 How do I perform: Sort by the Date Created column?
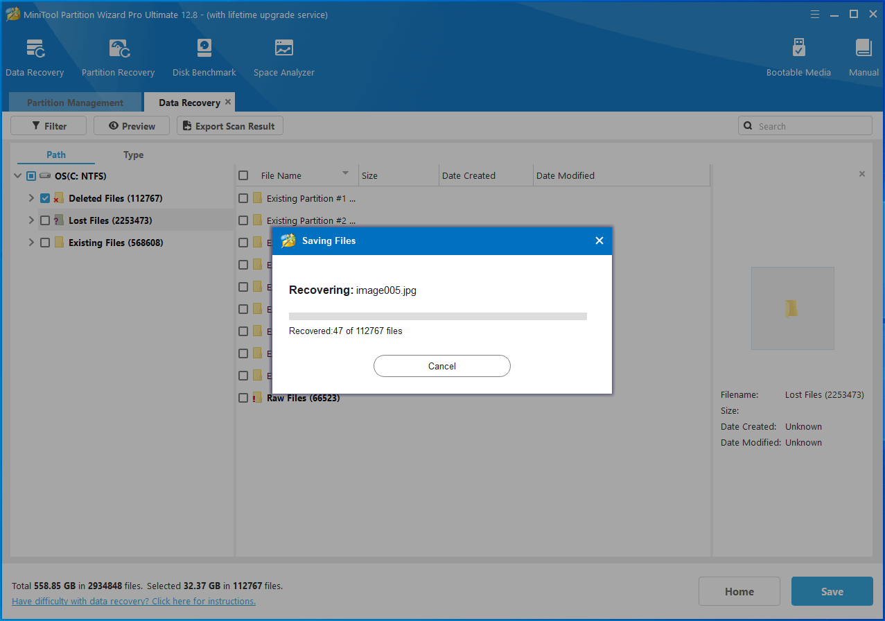(x=486, y=175)
